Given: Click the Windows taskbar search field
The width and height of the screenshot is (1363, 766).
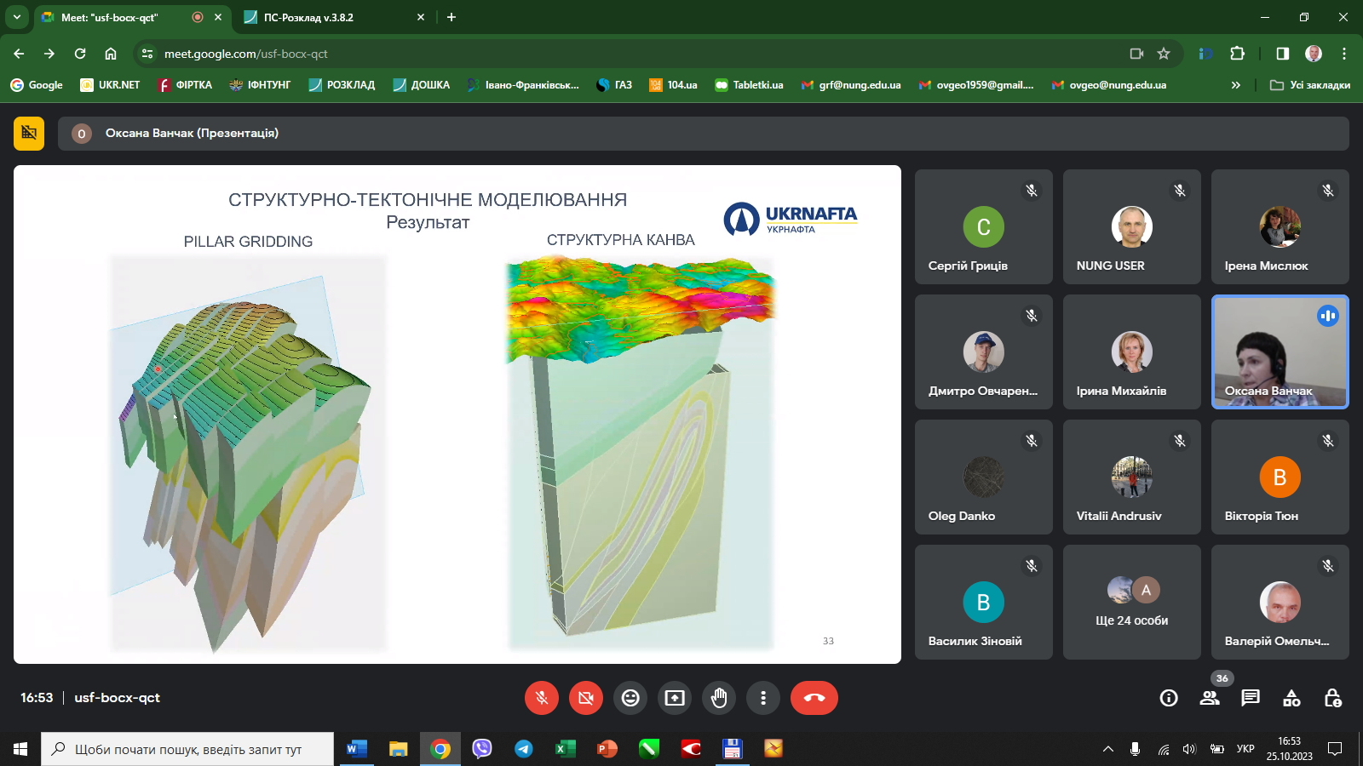Looking at the screenshot, I should pyautogui.click(x=187, y=749).
